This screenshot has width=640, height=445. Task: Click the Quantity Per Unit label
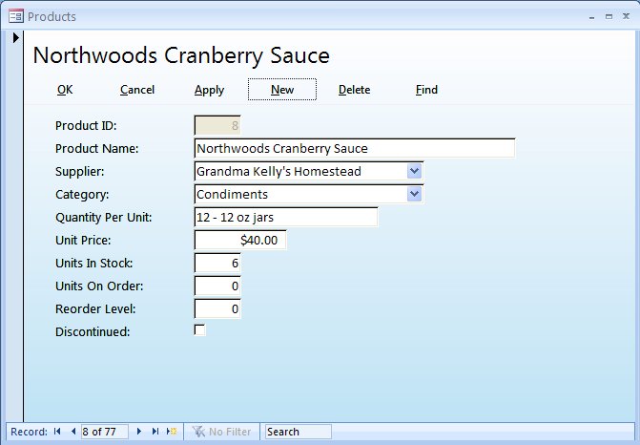point(104,218)
